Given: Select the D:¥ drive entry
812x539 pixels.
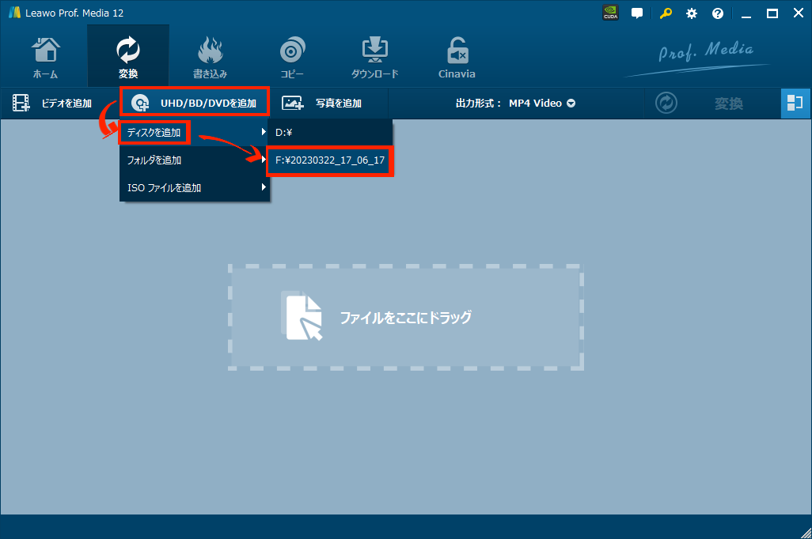Looking at the screenshot, I should click(329, 133).
